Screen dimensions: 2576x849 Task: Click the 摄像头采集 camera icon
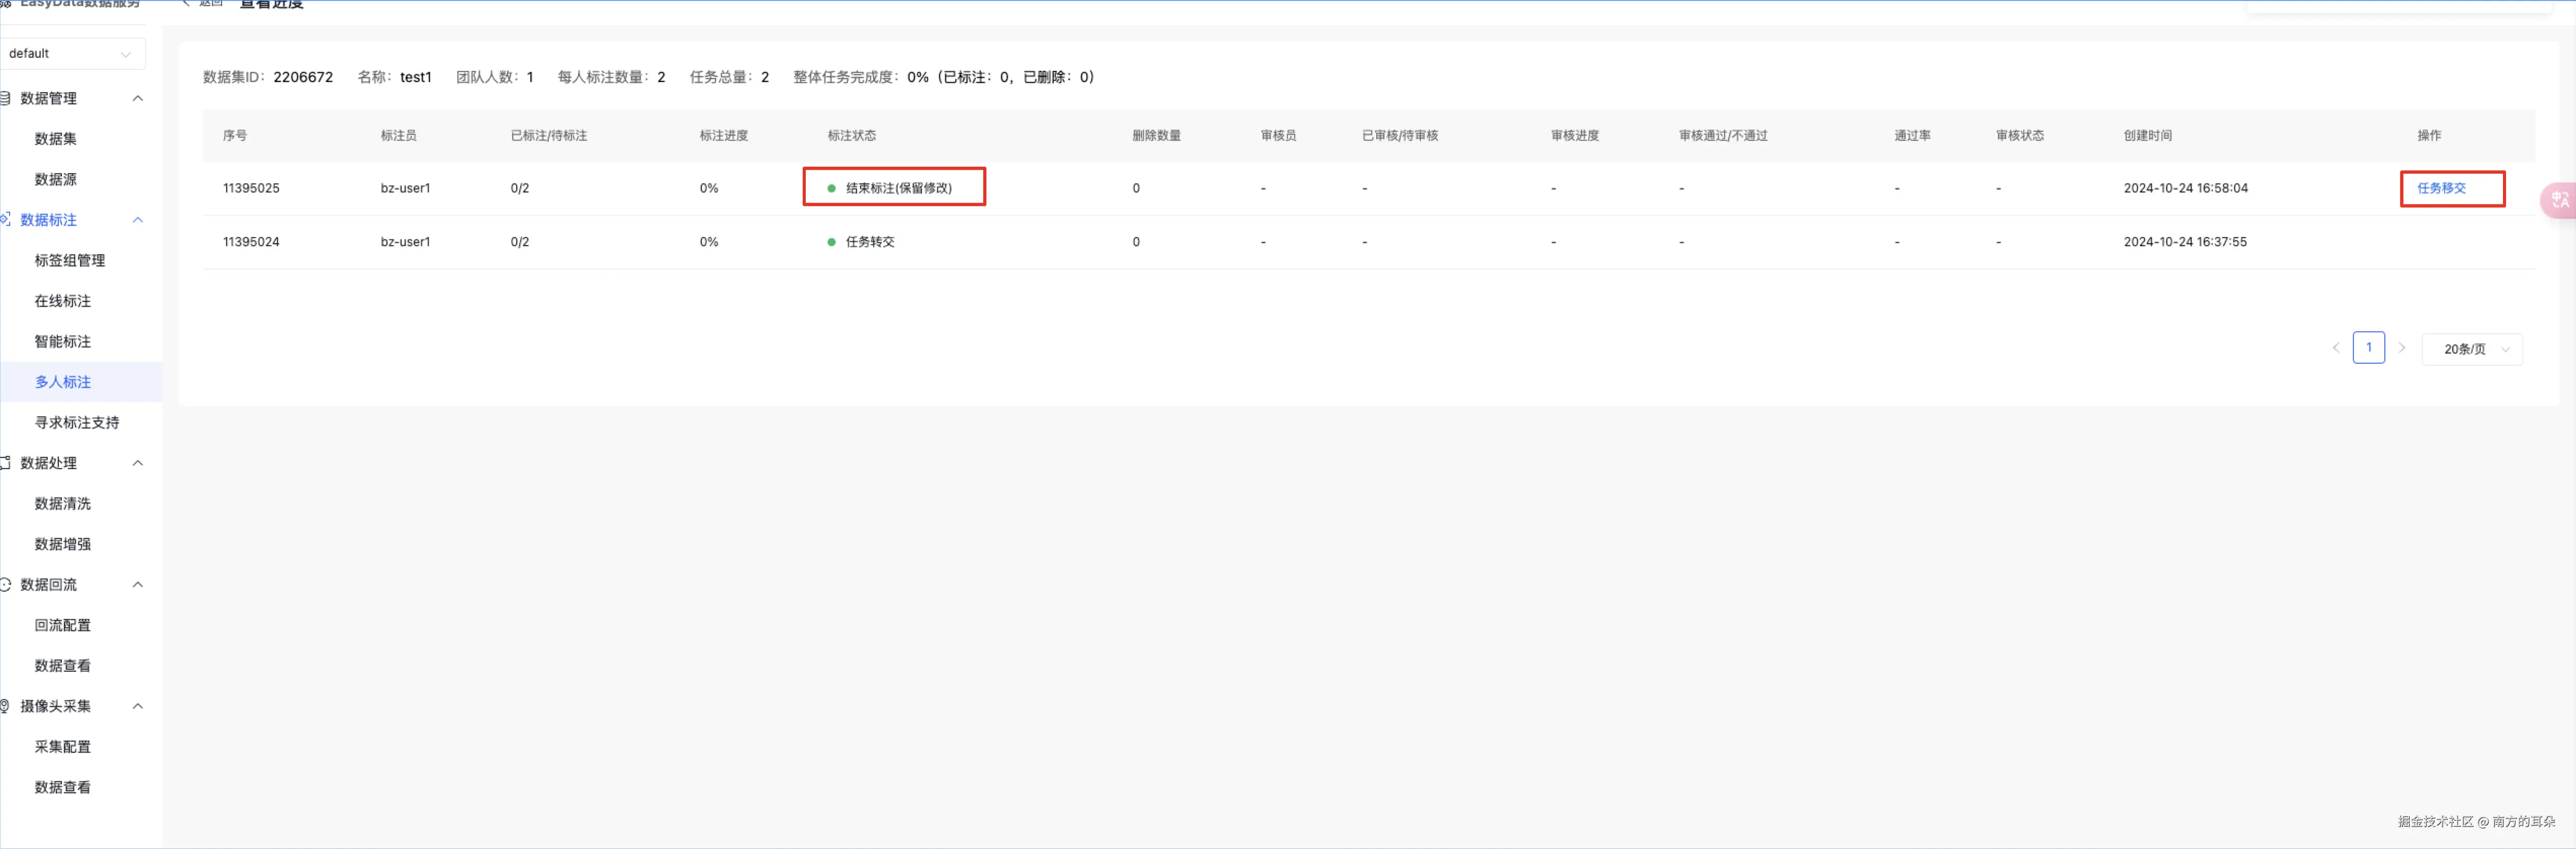click(5, 706)
